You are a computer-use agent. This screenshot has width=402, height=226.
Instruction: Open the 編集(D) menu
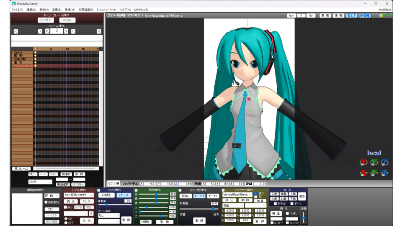pos(31,10)
